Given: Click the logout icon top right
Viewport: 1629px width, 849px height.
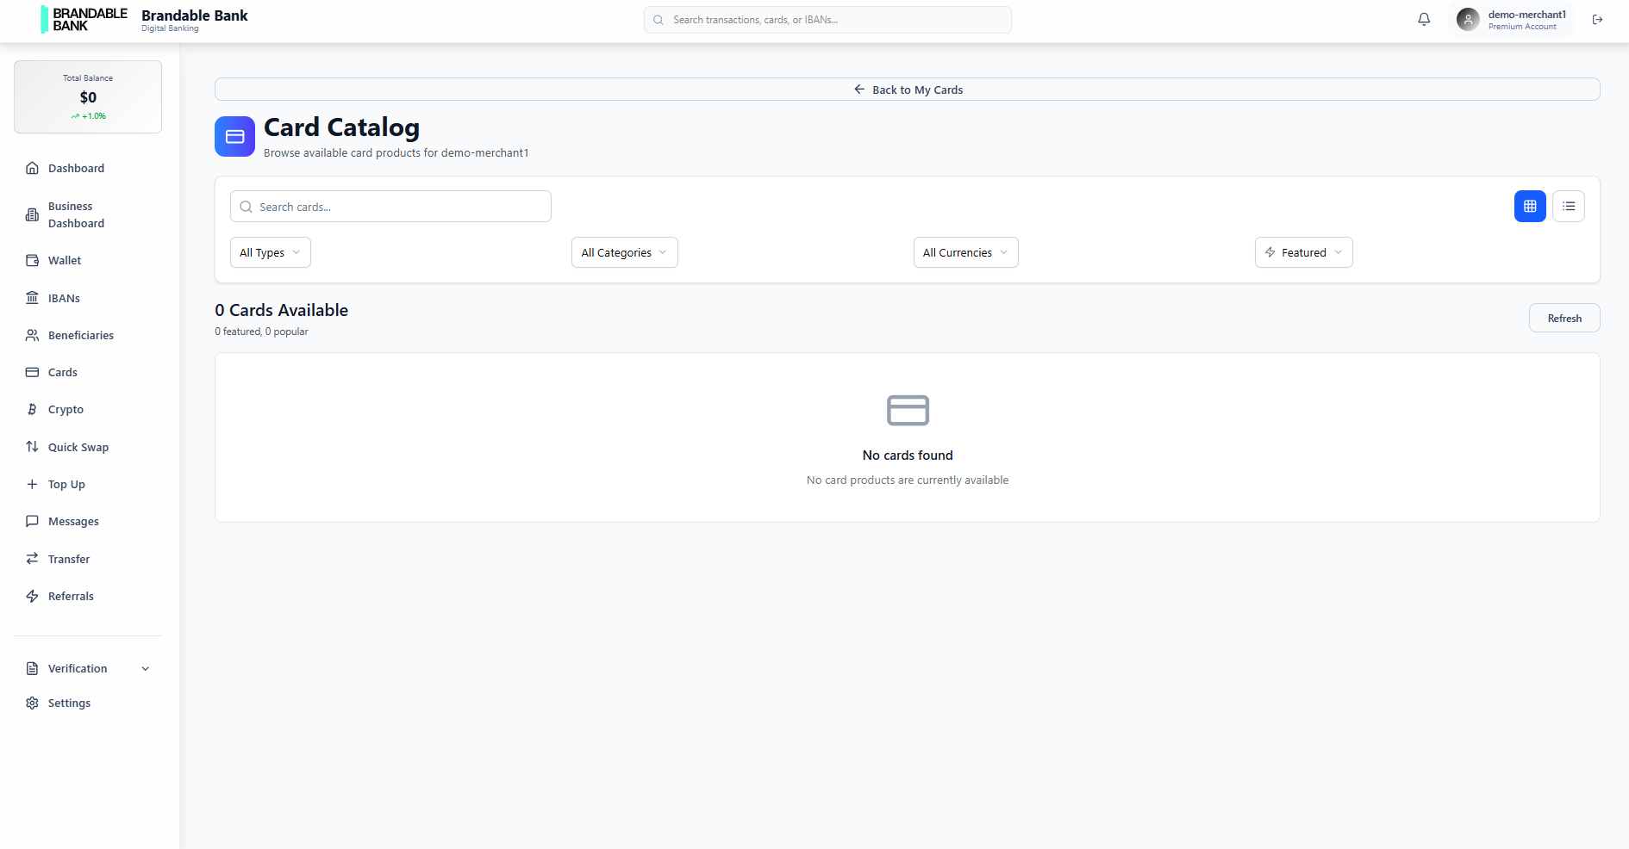Looking at the screenshot, I should tap(1598, 19).
